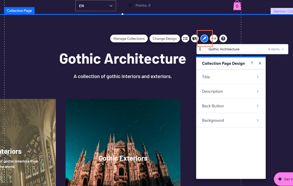Click the panel help question mark

click(252, 63)
